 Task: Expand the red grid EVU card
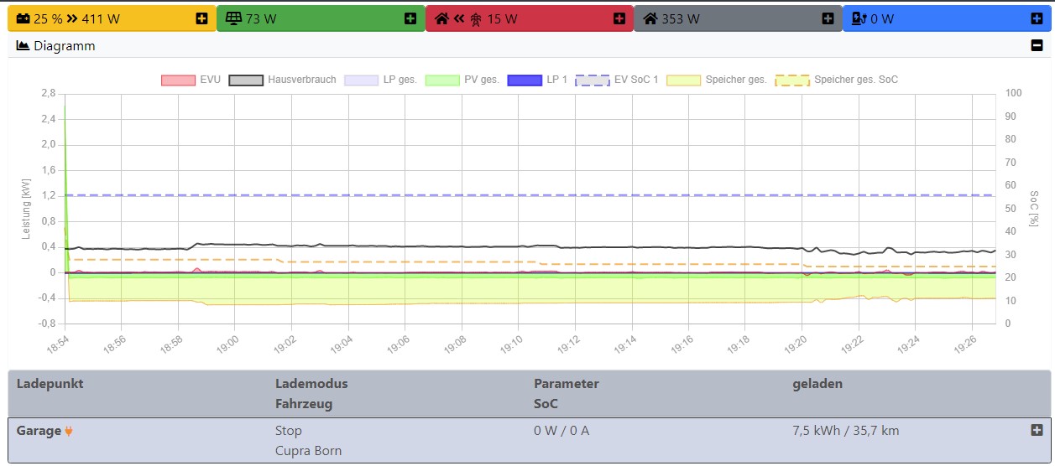point(619,18)
